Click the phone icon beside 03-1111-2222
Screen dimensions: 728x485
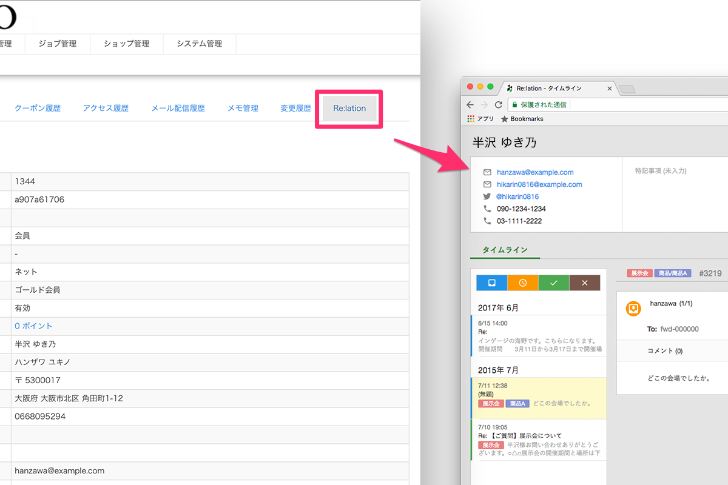coord(487,221)
